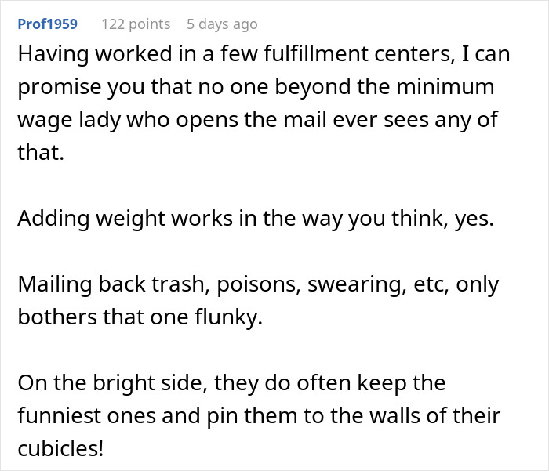Image resolution: width=549 pixels, height=471 pixels.
Task: Click the line starting 'Adding weight works'
Action: click(x=256, y=219)
